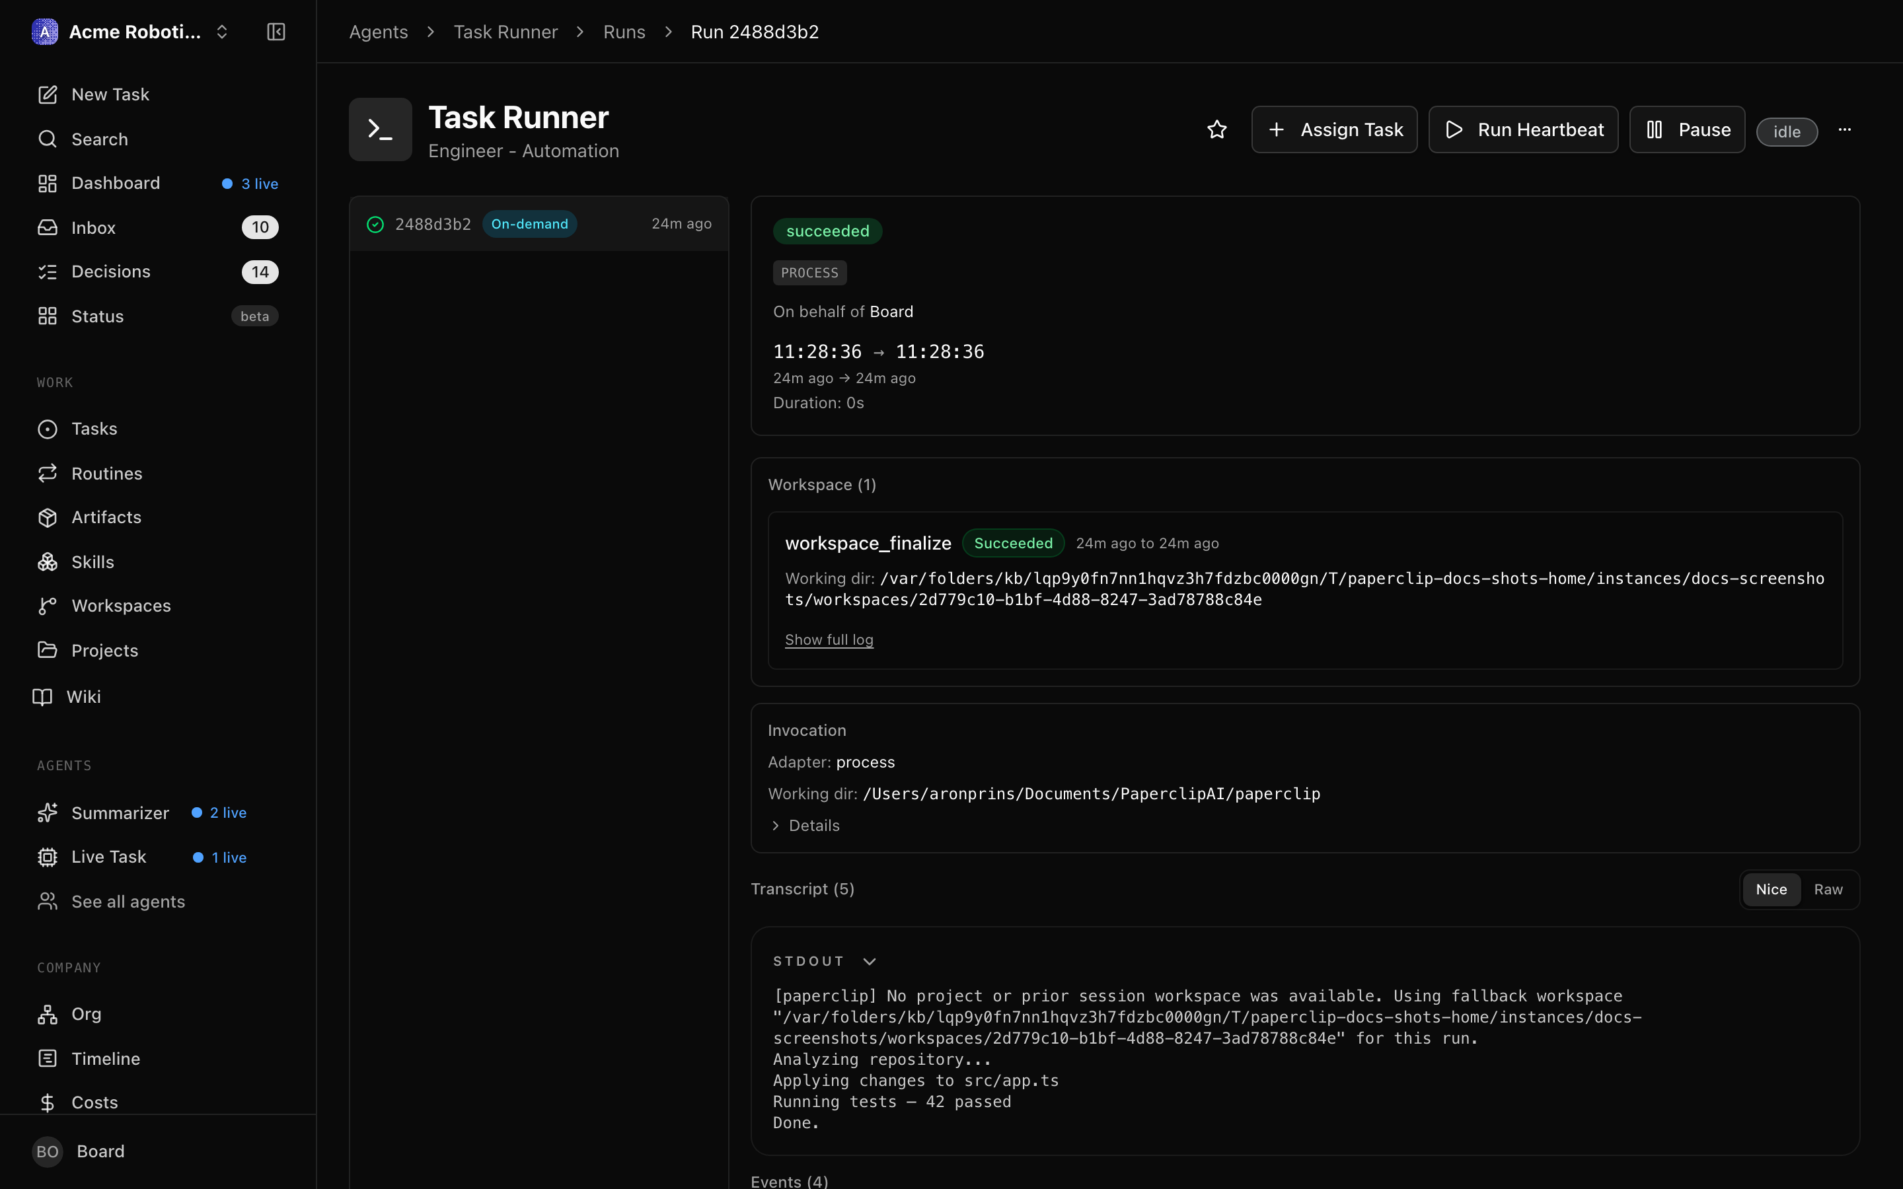This screenshot has width=1903, height=1189.
Task: Click the 1 live indicator for Live Task
Action: [x=220, y=857]
